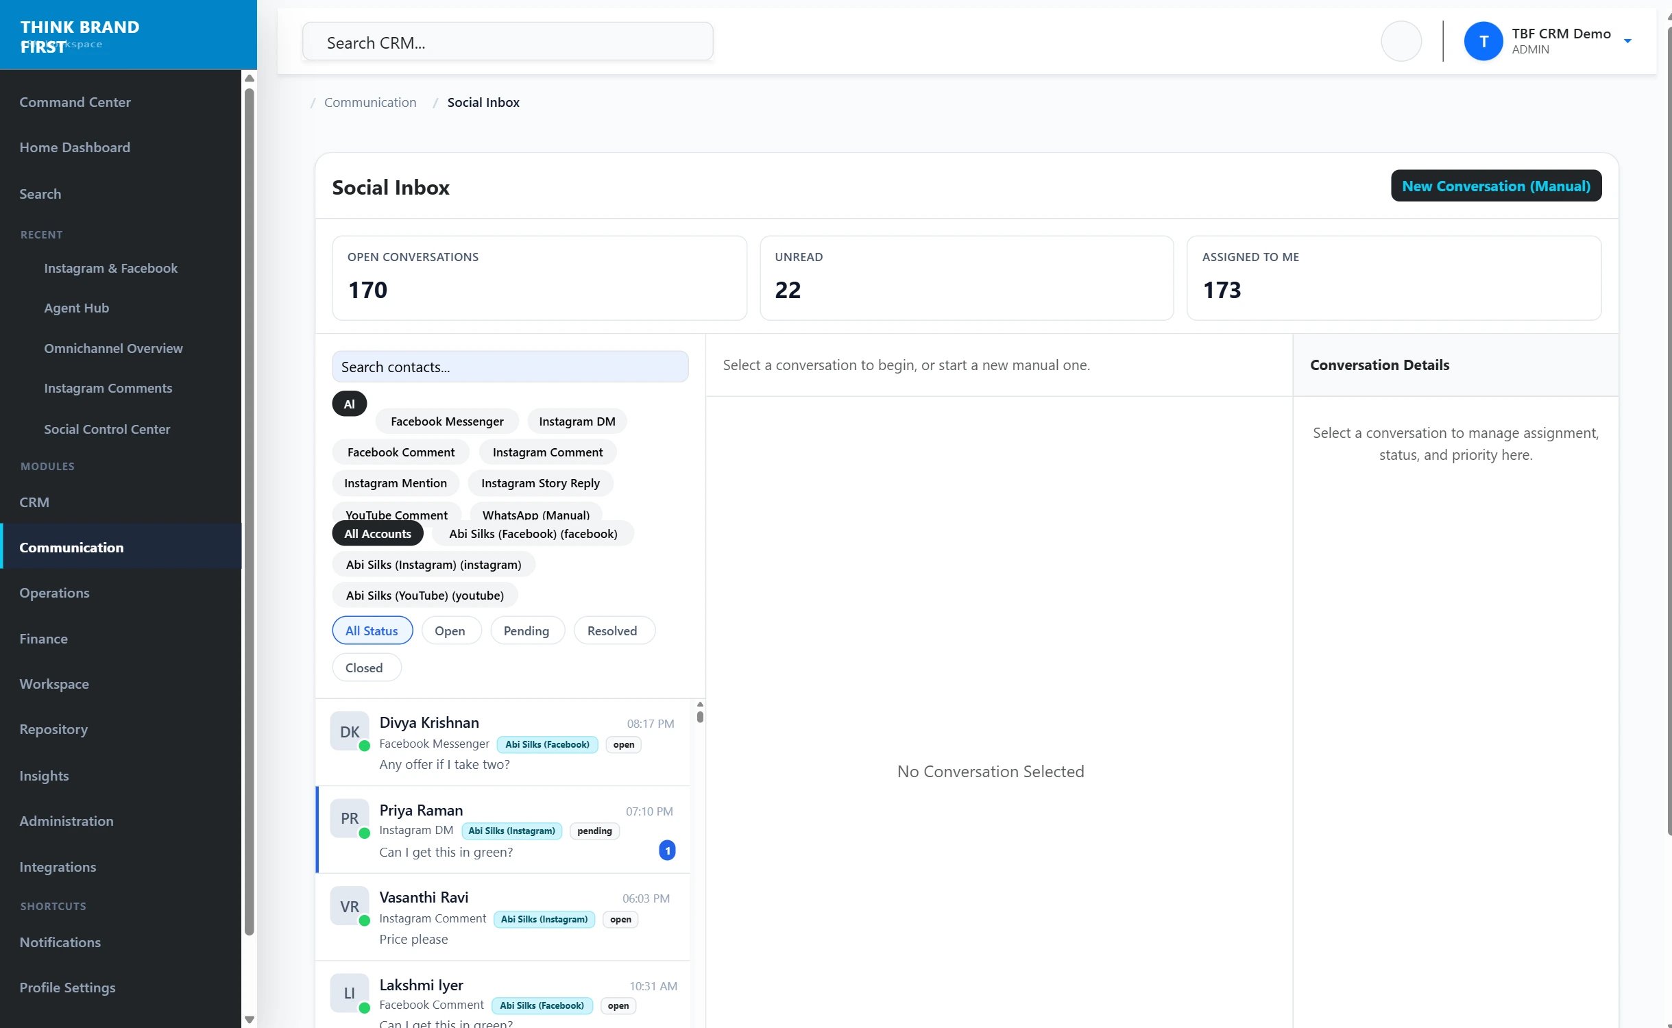The width and height of the screenshot is (1672, 1028).
Task: Filter by Instagram Comment channel
Action: pos(547,452)
